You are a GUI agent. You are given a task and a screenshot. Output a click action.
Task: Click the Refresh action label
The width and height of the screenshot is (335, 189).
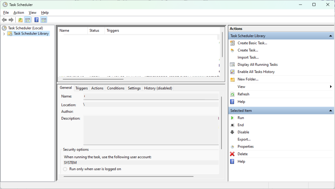click(x=243, y=94)
